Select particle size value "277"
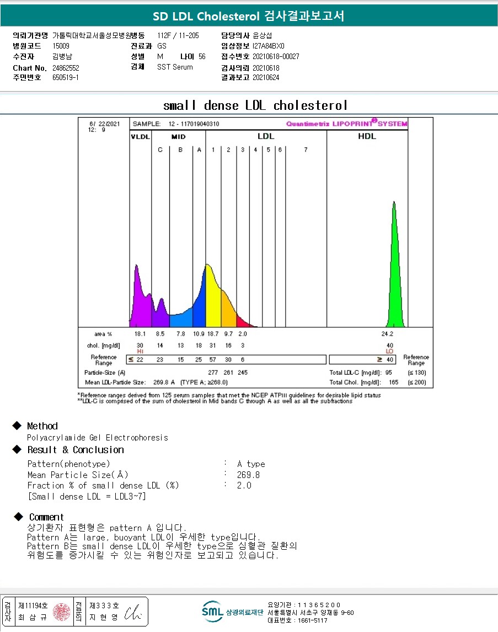498x632 pixels. point(212,373)
